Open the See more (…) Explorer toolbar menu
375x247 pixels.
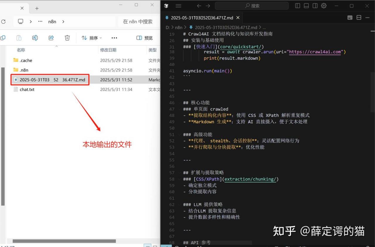point(114,38)
